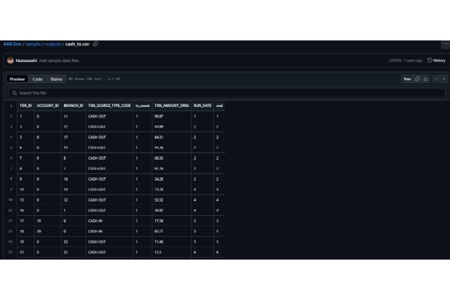Click the tx_count column header
This screenshot has height=300, width=450.
point(142,106)
